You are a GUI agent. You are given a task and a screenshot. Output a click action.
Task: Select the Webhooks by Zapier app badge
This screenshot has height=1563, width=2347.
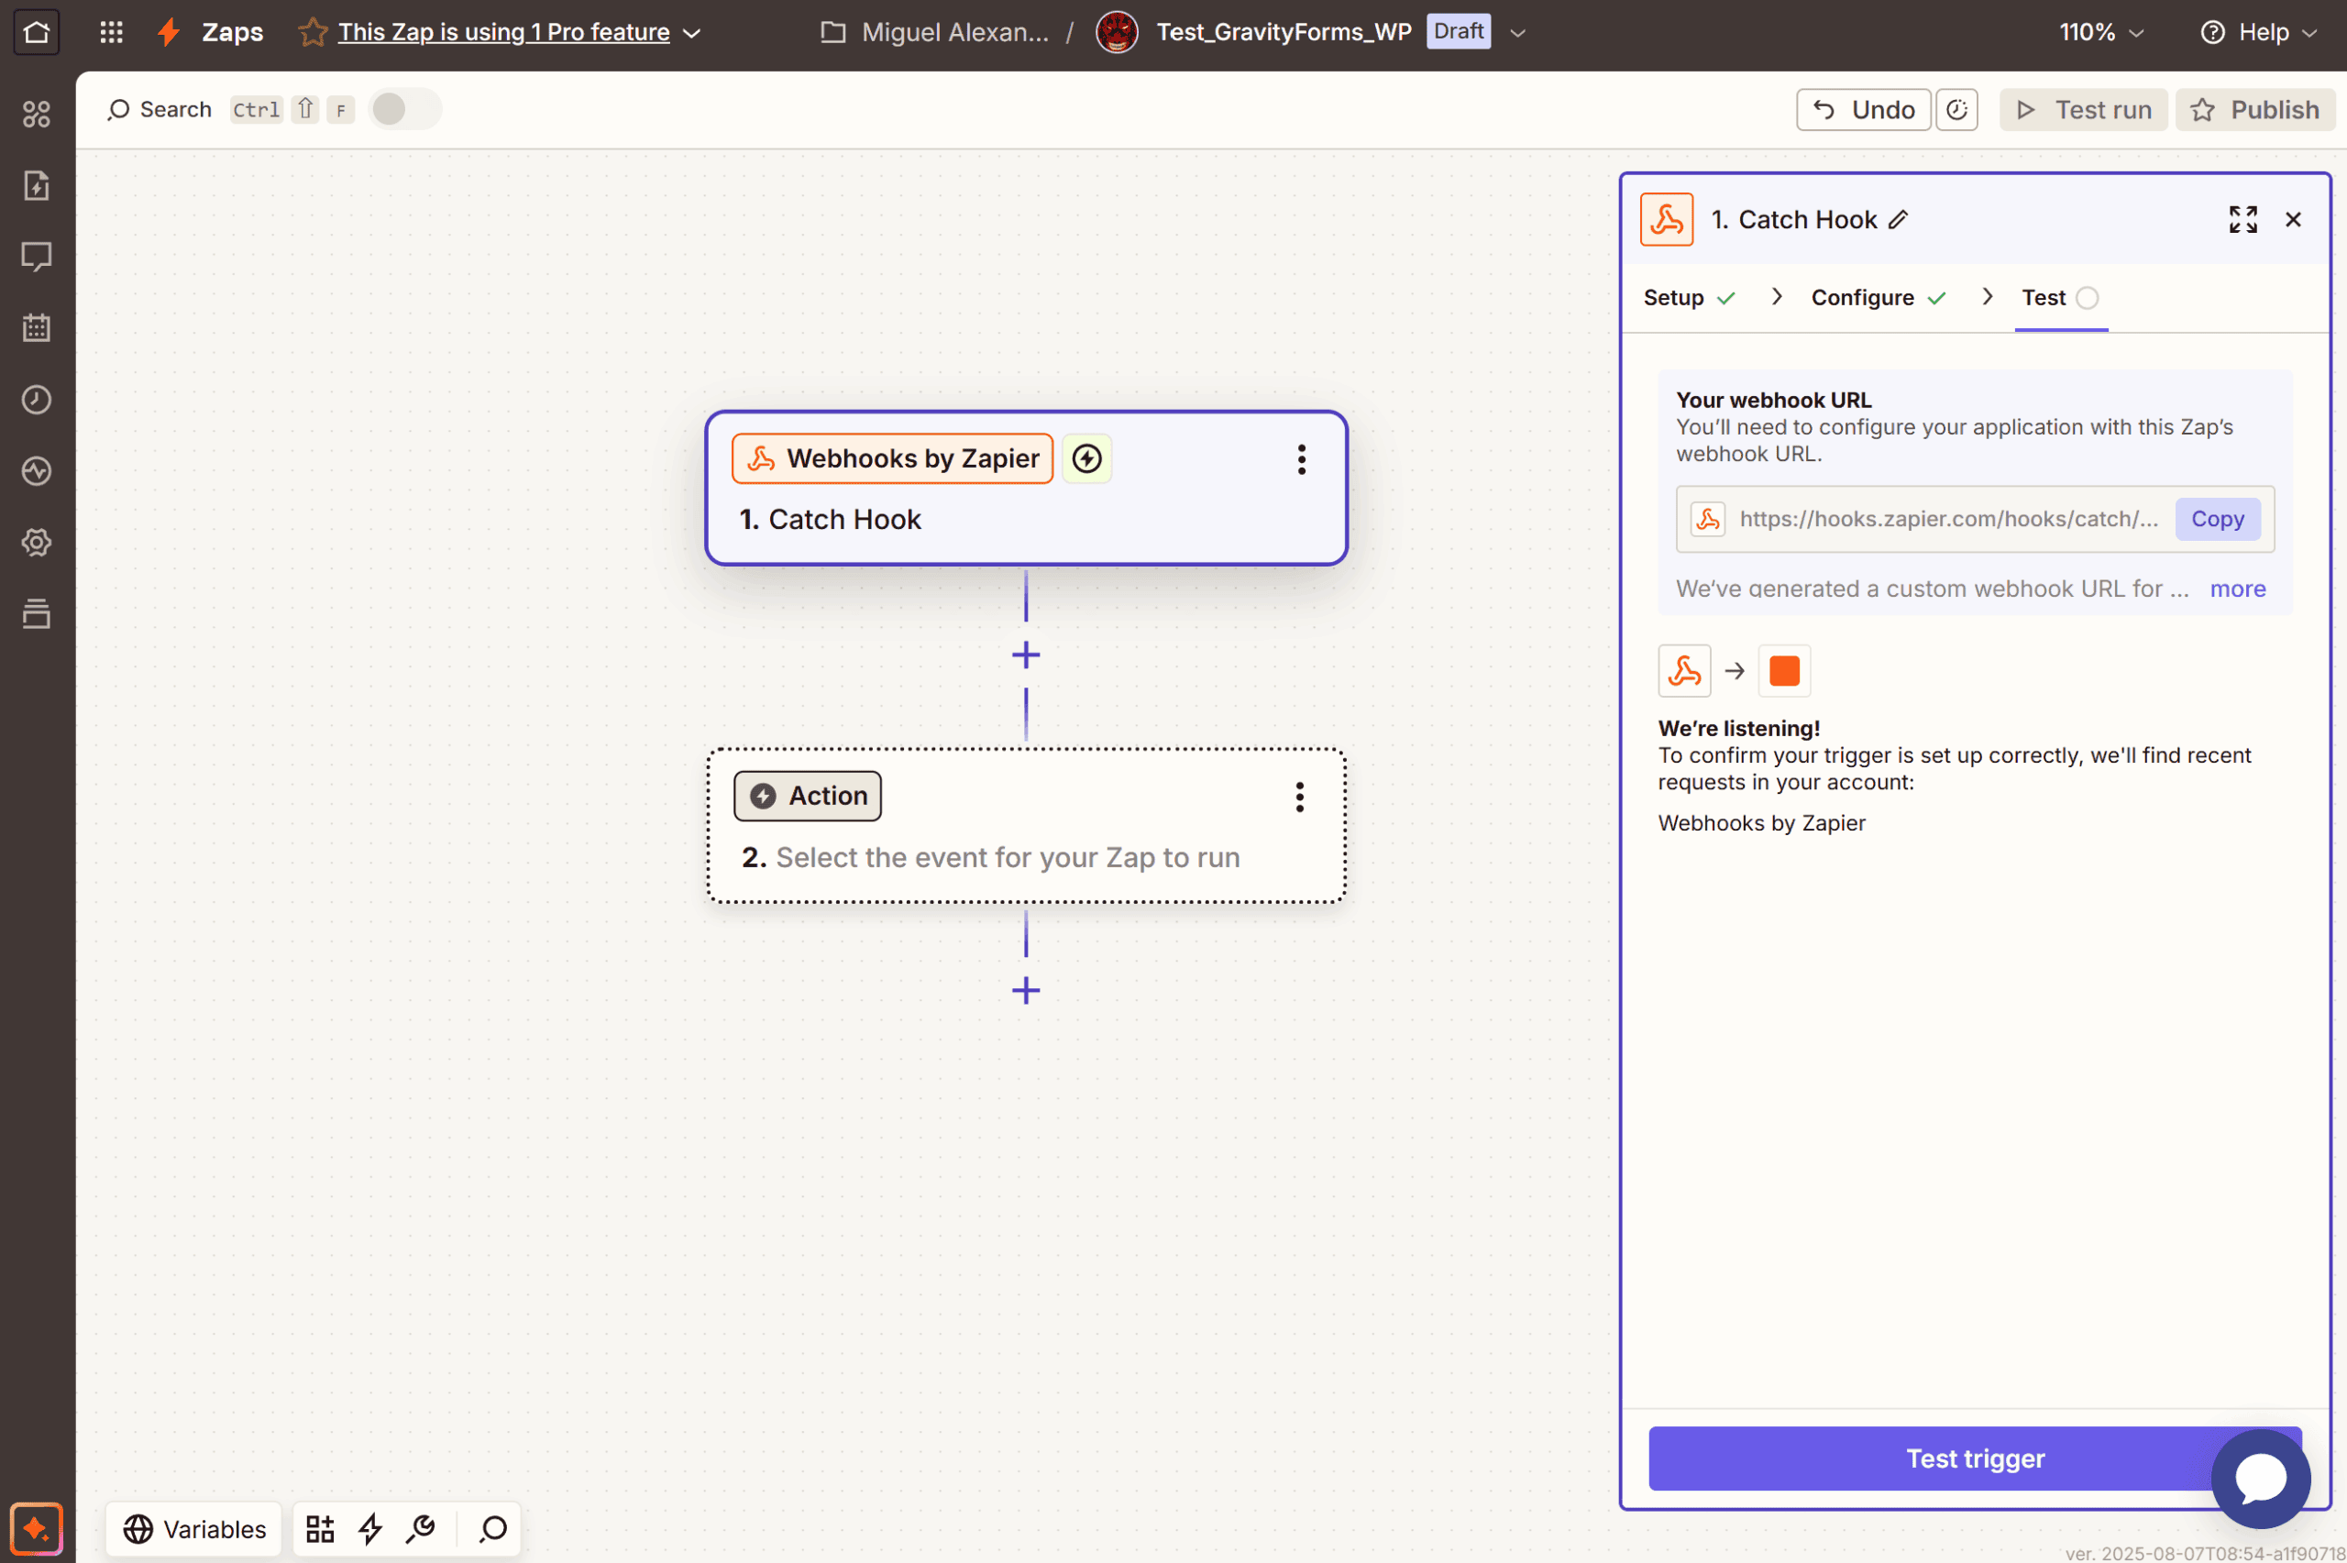point(892,458)
